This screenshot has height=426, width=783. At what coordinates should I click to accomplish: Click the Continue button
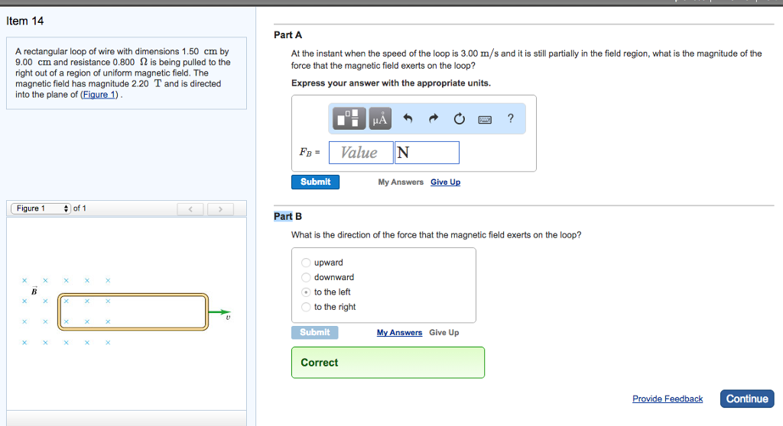[746, 399]
